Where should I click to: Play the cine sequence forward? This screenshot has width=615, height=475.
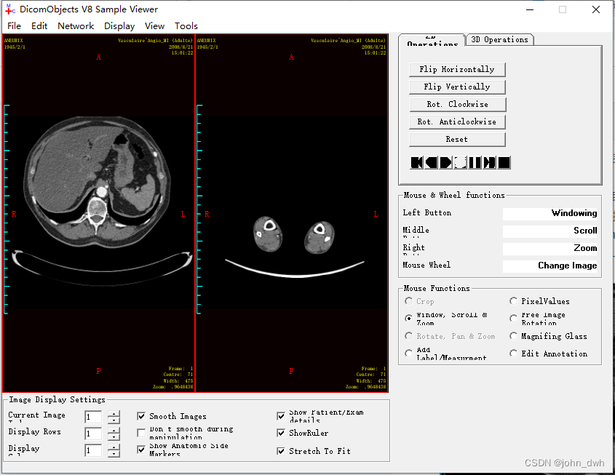(x=445, y=162)
